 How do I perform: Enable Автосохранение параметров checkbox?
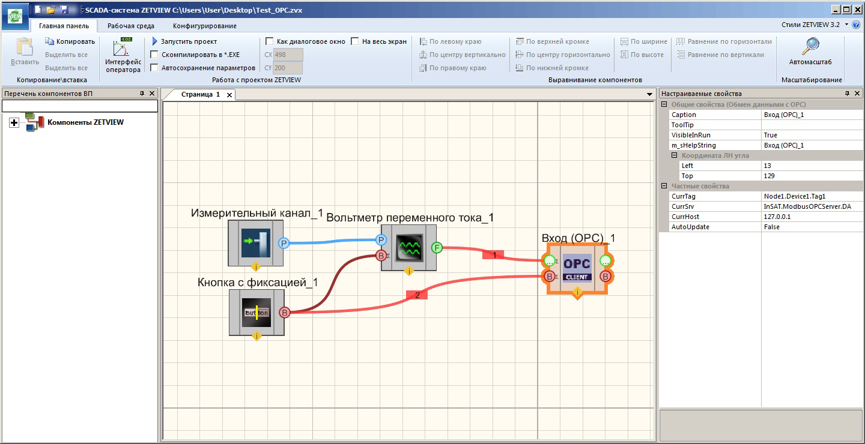[154, 68]
